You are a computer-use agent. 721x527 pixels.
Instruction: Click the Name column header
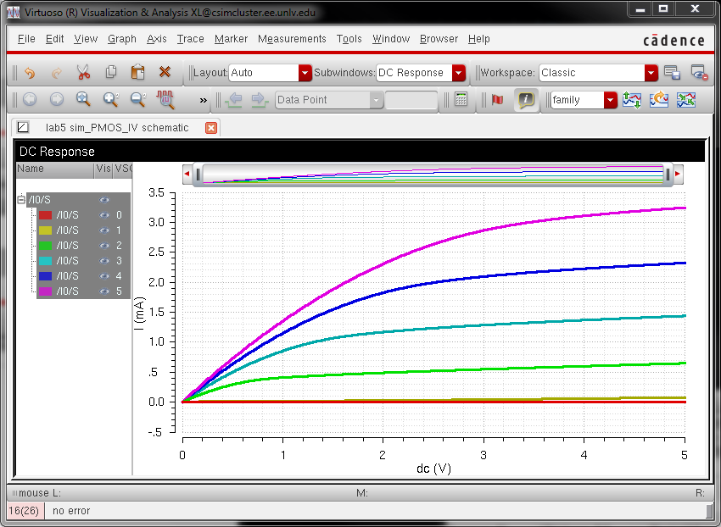[31, 169]
